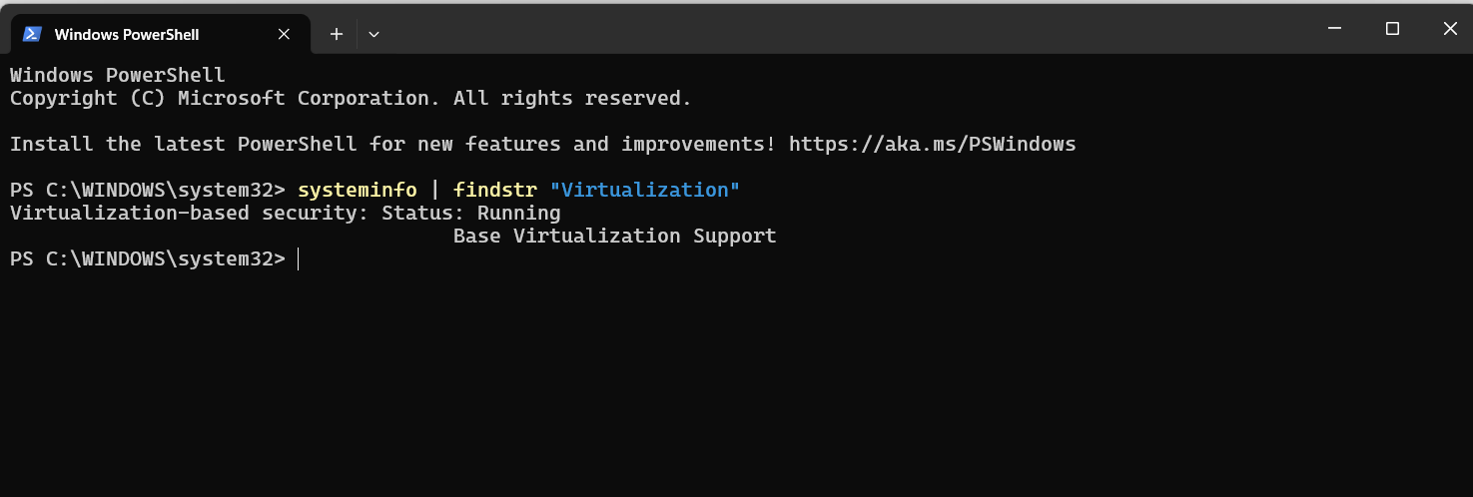1473x497 pixels.
Task: Open the aka.ms/PSWindows link
Action: click(x=932, y=144)
